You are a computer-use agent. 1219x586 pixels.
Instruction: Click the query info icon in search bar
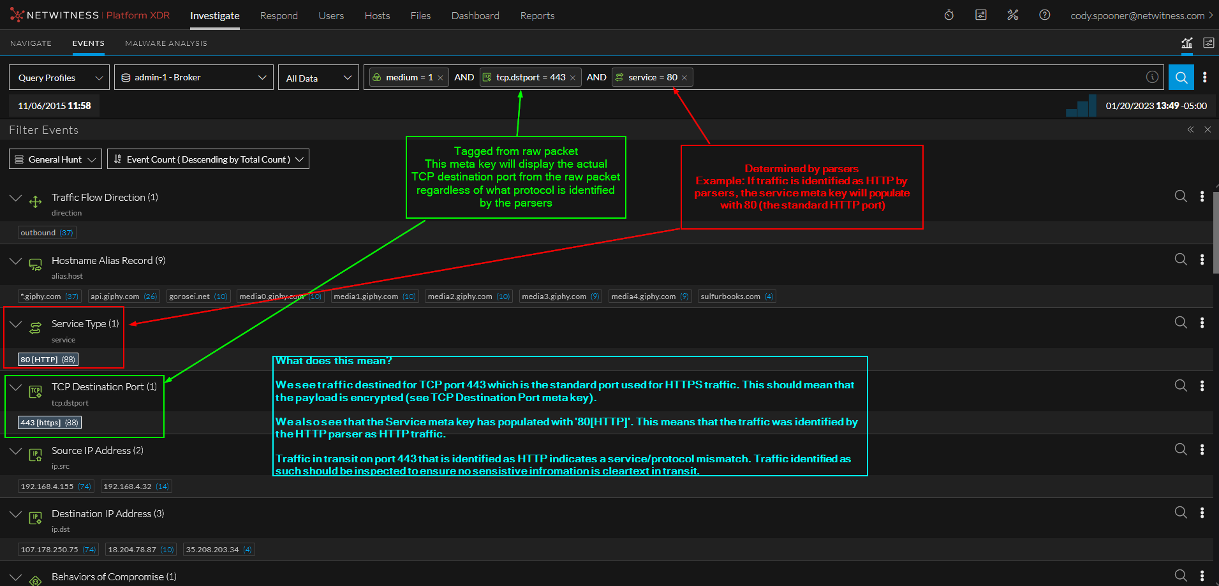point(1151,77)
